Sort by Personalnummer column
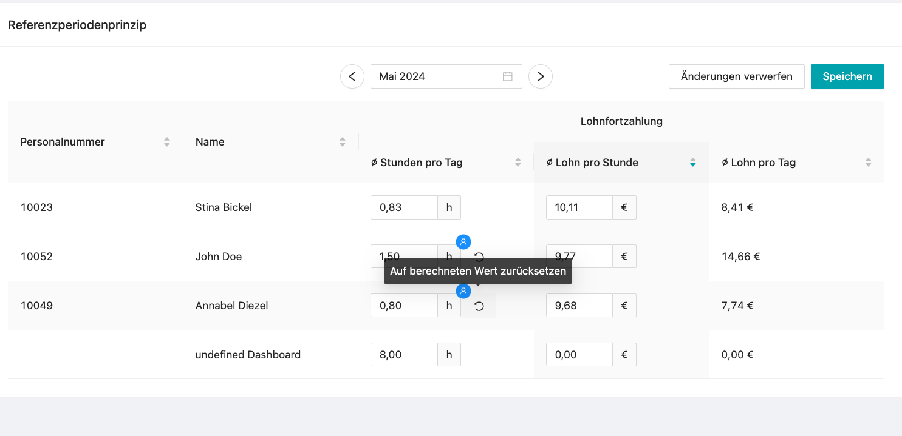Viewport: 902px width, 436px height. (167, 142)
